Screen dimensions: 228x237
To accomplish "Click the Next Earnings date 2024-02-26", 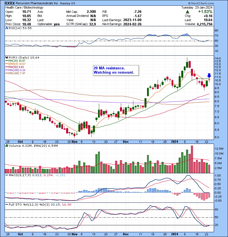I will (132, 24).
